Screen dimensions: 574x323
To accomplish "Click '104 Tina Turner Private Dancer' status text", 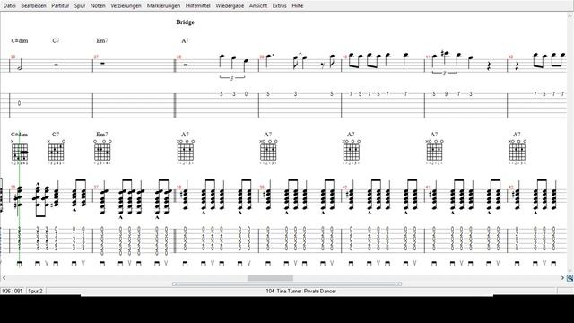I will [301, 291].
